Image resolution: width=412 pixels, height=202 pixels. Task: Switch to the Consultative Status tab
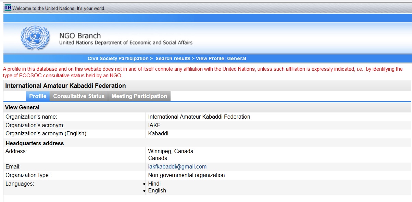click(79, 96)
